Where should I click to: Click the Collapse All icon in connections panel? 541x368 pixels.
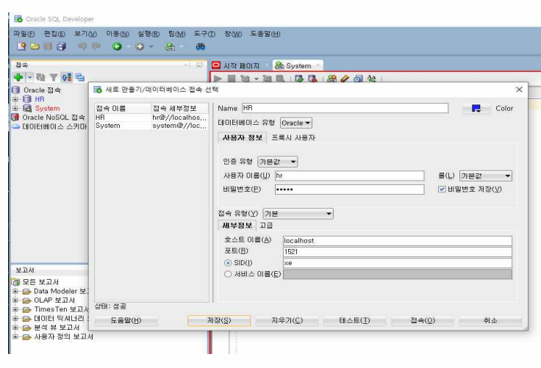coord(79,77)
